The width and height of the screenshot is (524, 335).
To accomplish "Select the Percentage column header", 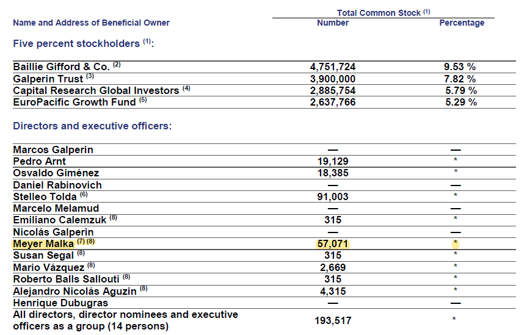I will [462, 23].
